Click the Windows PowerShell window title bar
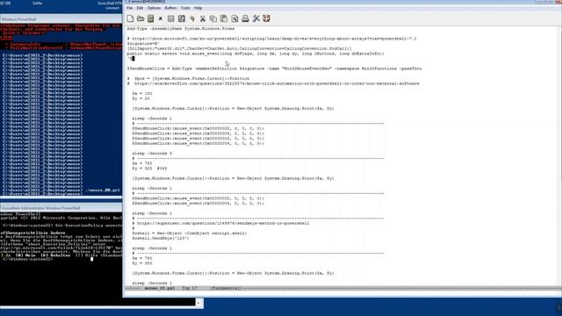Viewport: 562px width, 316px height. tap(61, 19)
